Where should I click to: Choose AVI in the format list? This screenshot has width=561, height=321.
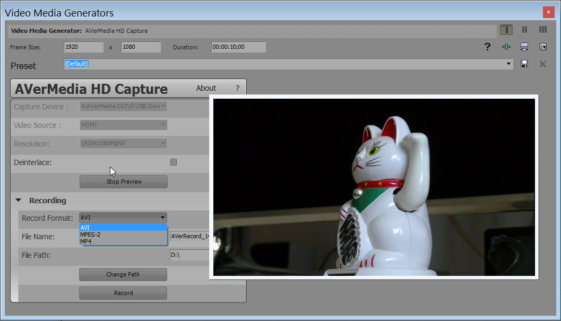coord(123,228)
